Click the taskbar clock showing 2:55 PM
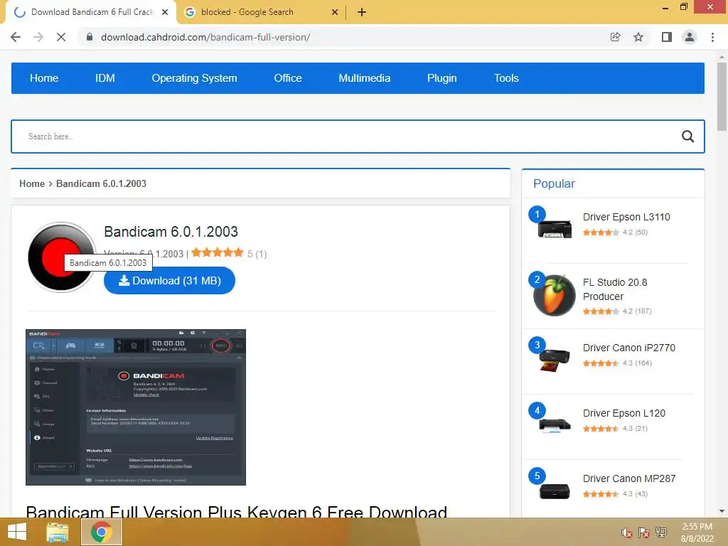 pyautogui.click(x=697, y=532)
